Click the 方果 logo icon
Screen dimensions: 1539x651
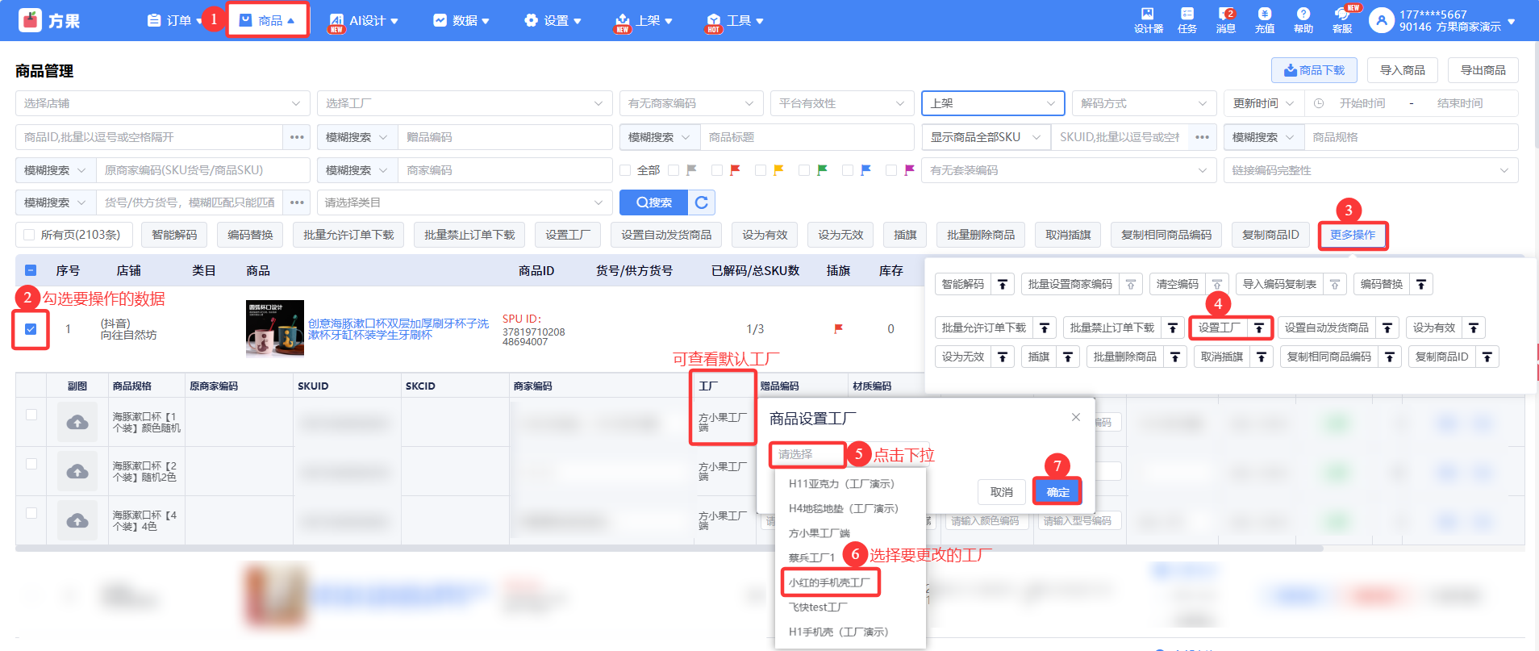coord(31,20)
